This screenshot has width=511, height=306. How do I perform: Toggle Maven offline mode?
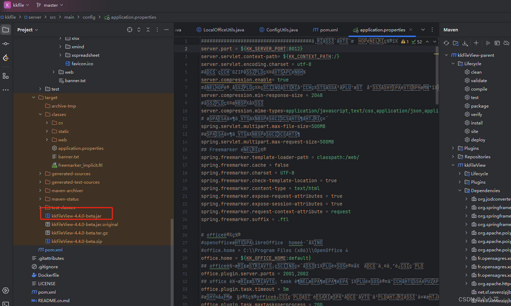click(x=506, y=43)
